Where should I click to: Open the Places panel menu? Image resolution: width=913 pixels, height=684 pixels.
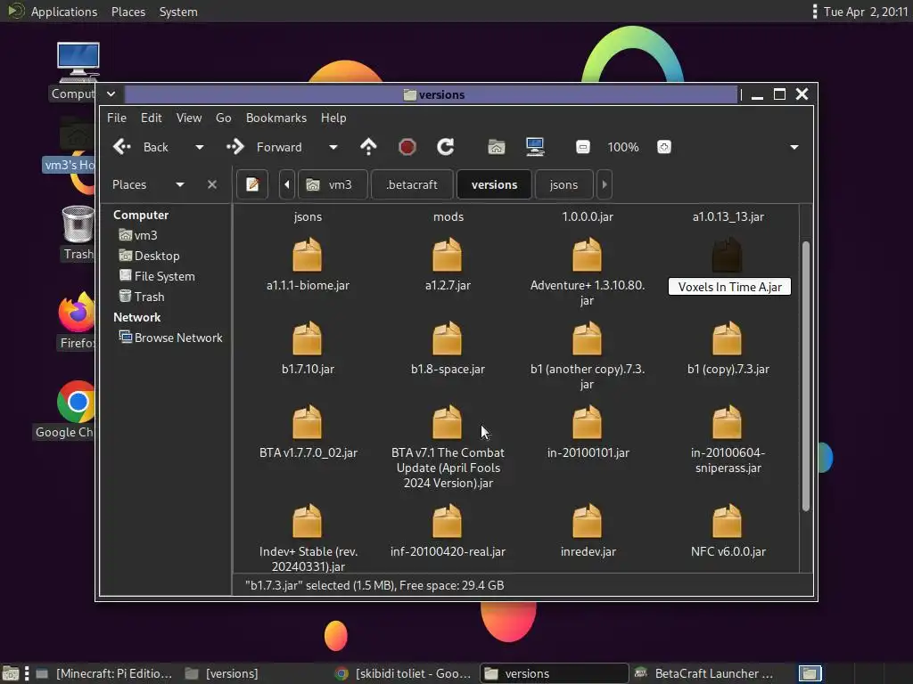128,12
